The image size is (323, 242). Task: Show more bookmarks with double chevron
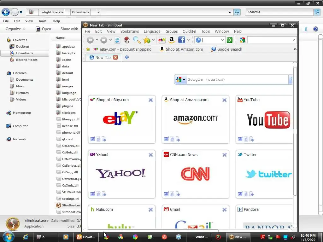(x=295, y=49)
